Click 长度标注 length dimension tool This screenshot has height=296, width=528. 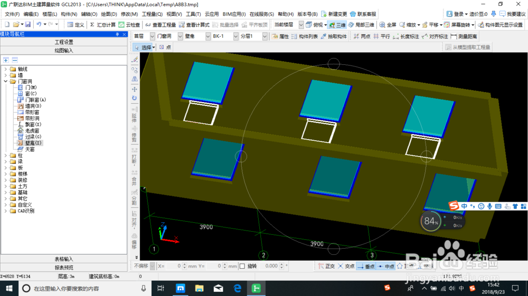(x=406, y=36)
